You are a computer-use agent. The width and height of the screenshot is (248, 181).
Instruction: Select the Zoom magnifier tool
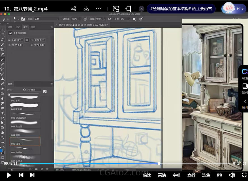coord(2,137)
